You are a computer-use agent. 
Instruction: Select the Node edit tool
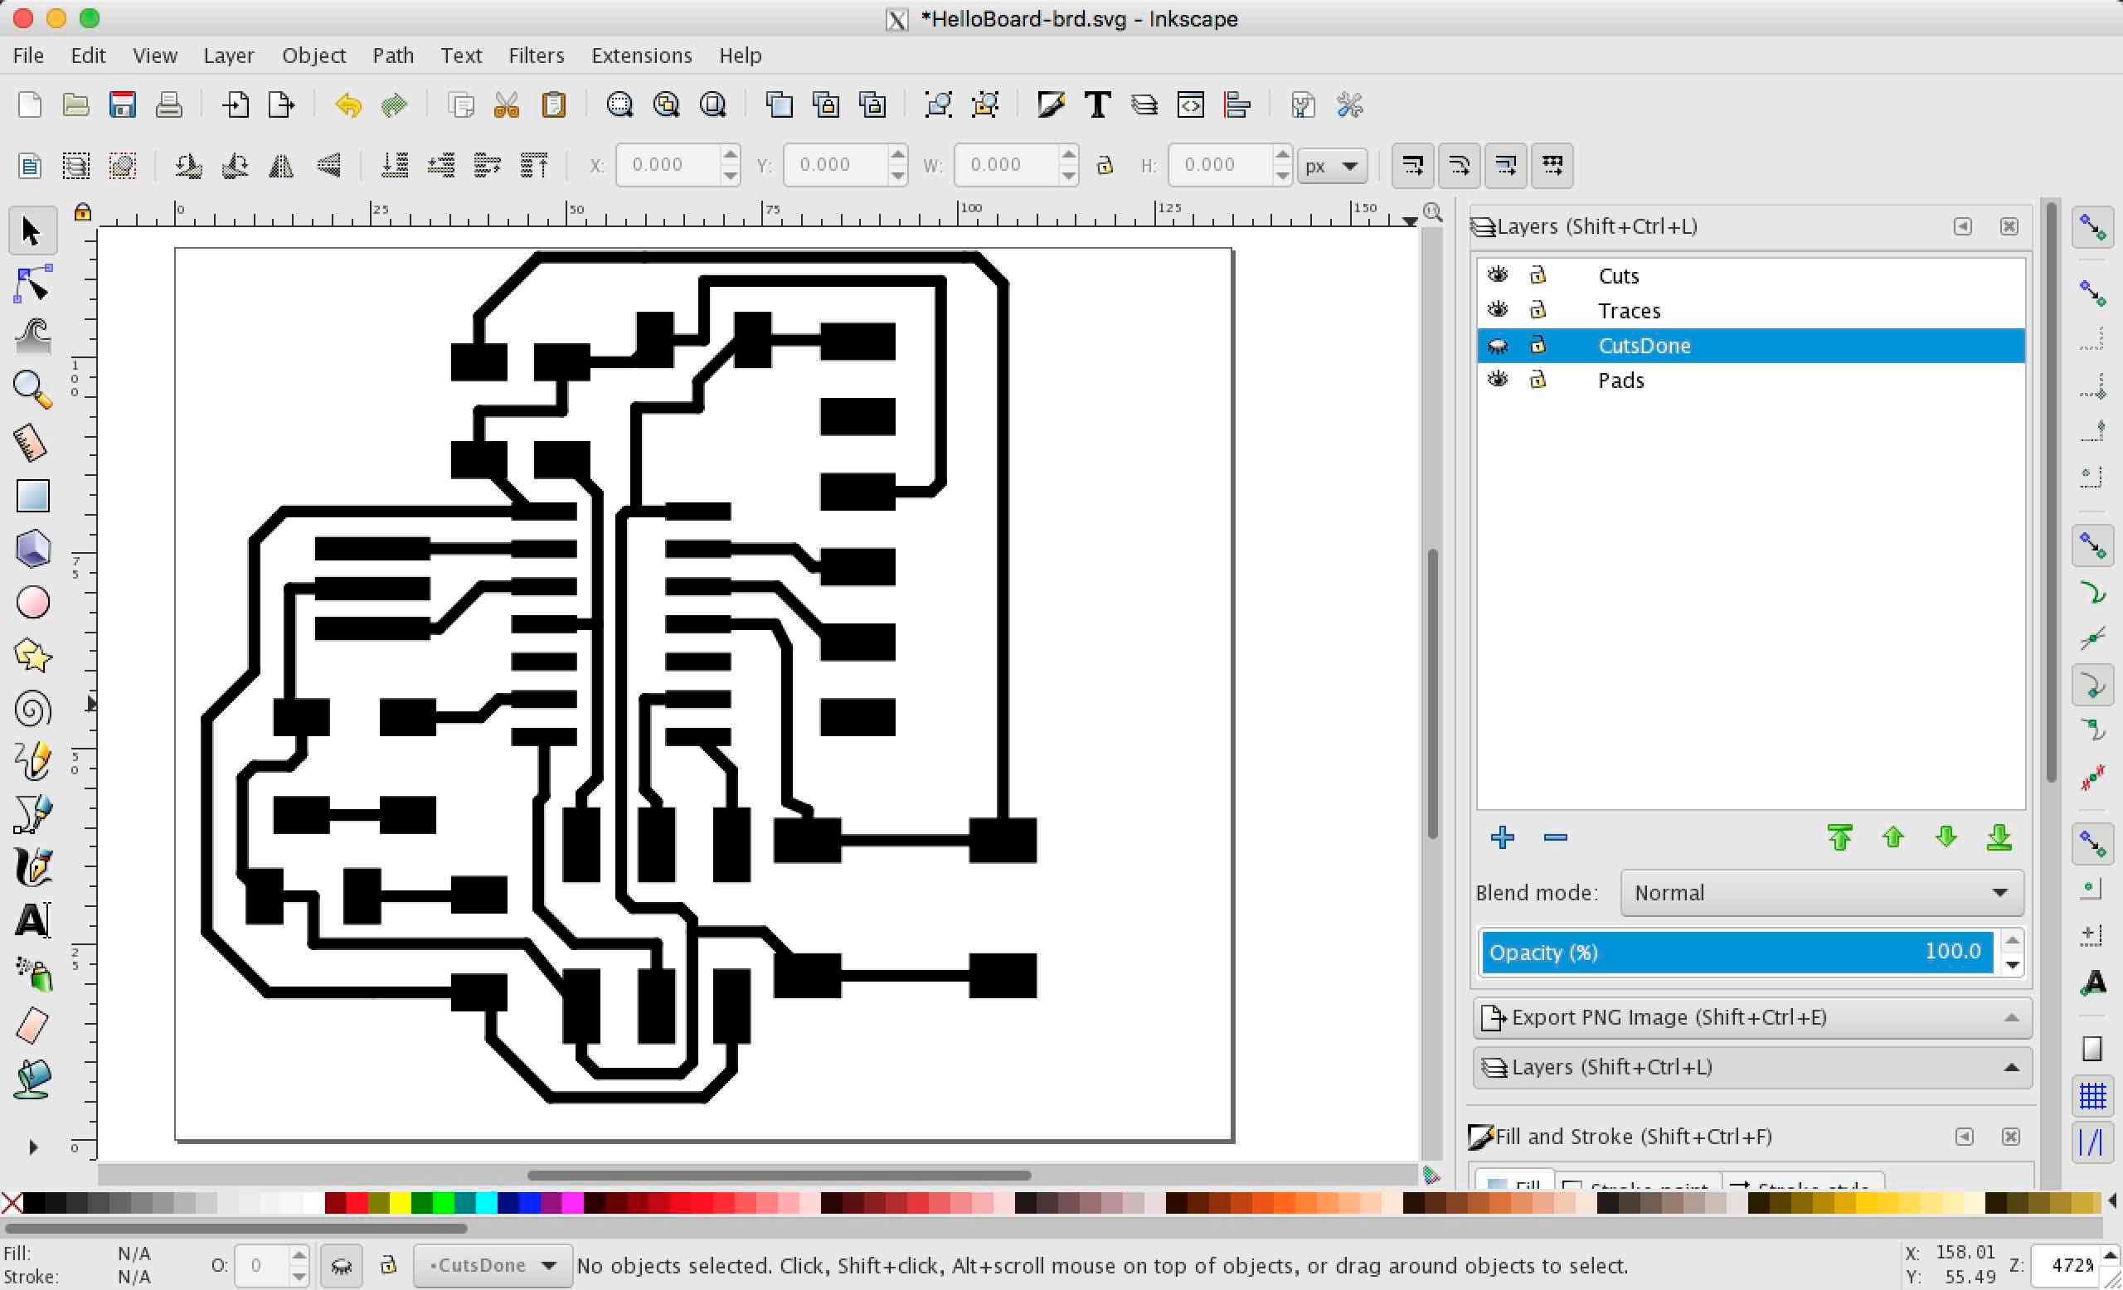[32, 284]
